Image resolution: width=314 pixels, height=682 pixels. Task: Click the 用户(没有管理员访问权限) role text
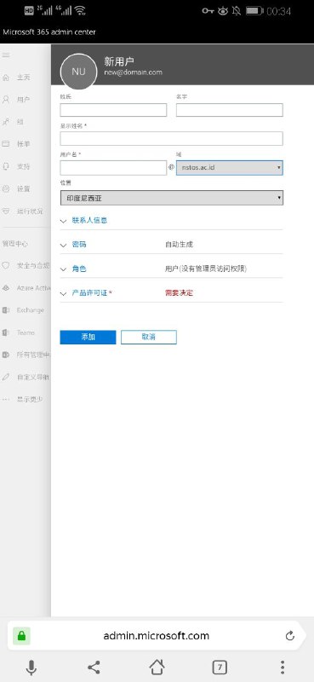click(x=206, y=269)
